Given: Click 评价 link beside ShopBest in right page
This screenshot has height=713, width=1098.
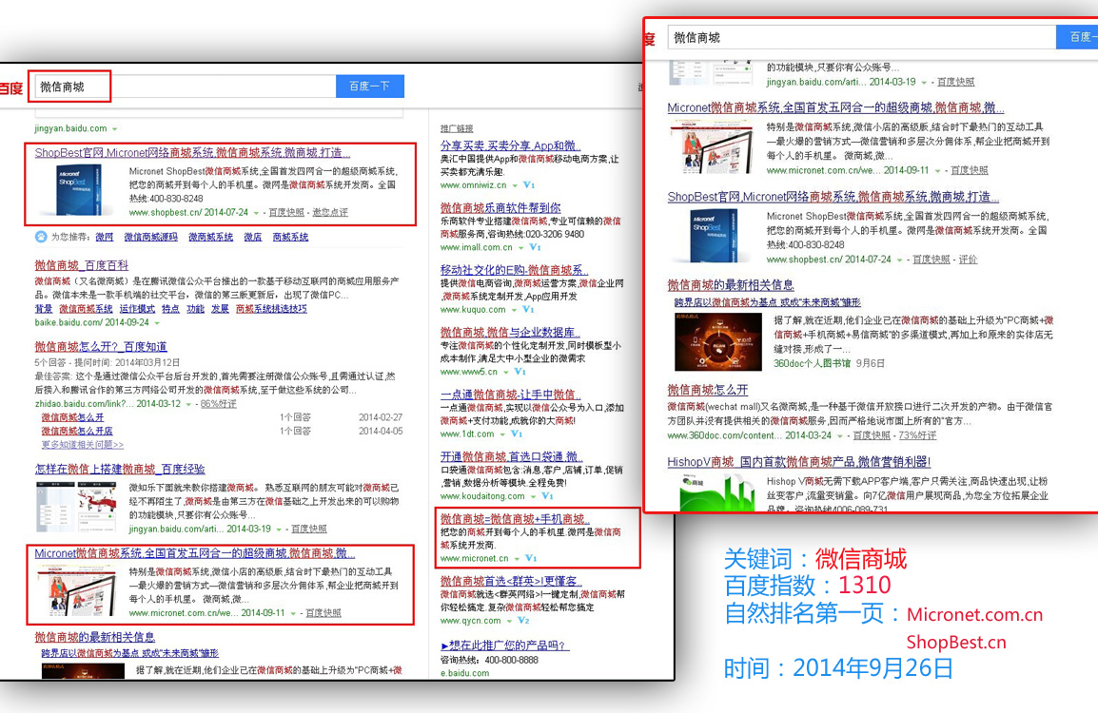Looking at the screenshot, I should coord(968,260).
